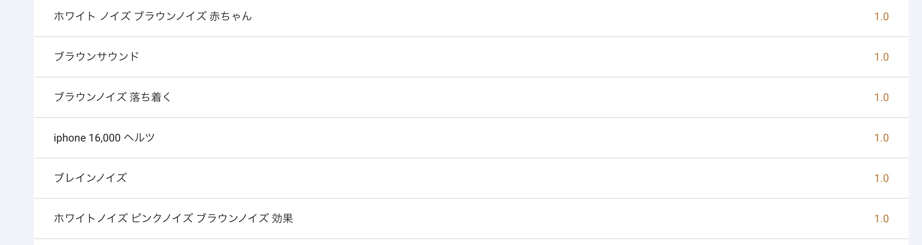Click the word ヘルツ in the iphone row
Screen dimensions: 922x245
pos(139,138)
